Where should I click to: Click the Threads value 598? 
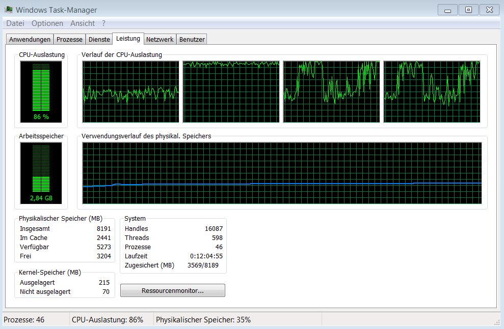[x=217, y=237]
